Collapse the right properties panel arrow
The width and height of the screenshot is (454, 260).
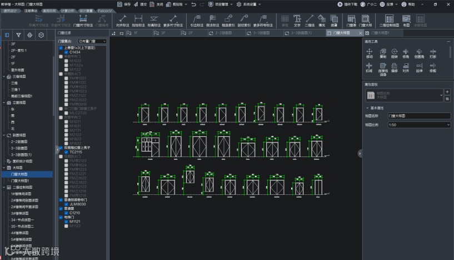(360, 153)
